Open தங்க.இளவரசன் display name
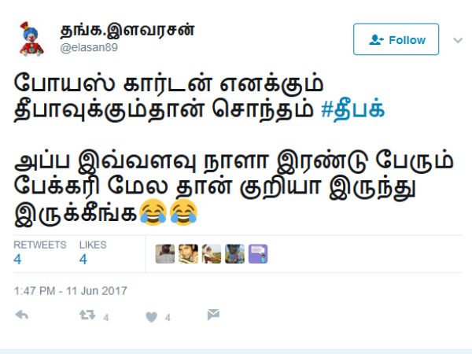 point(127,31)
